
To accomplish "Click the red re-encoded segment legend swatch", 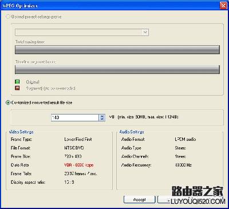I will tap(17, 88).
